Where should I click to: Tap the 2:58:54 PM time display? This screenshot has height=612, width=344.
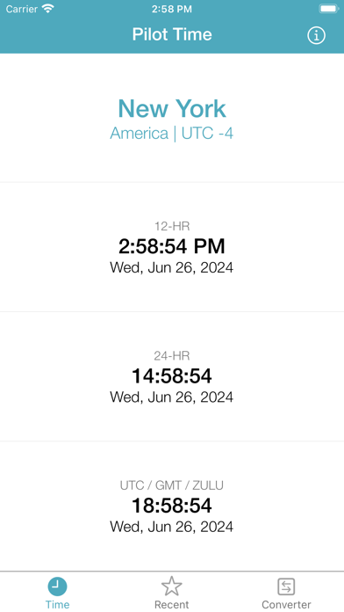[172, 246]
